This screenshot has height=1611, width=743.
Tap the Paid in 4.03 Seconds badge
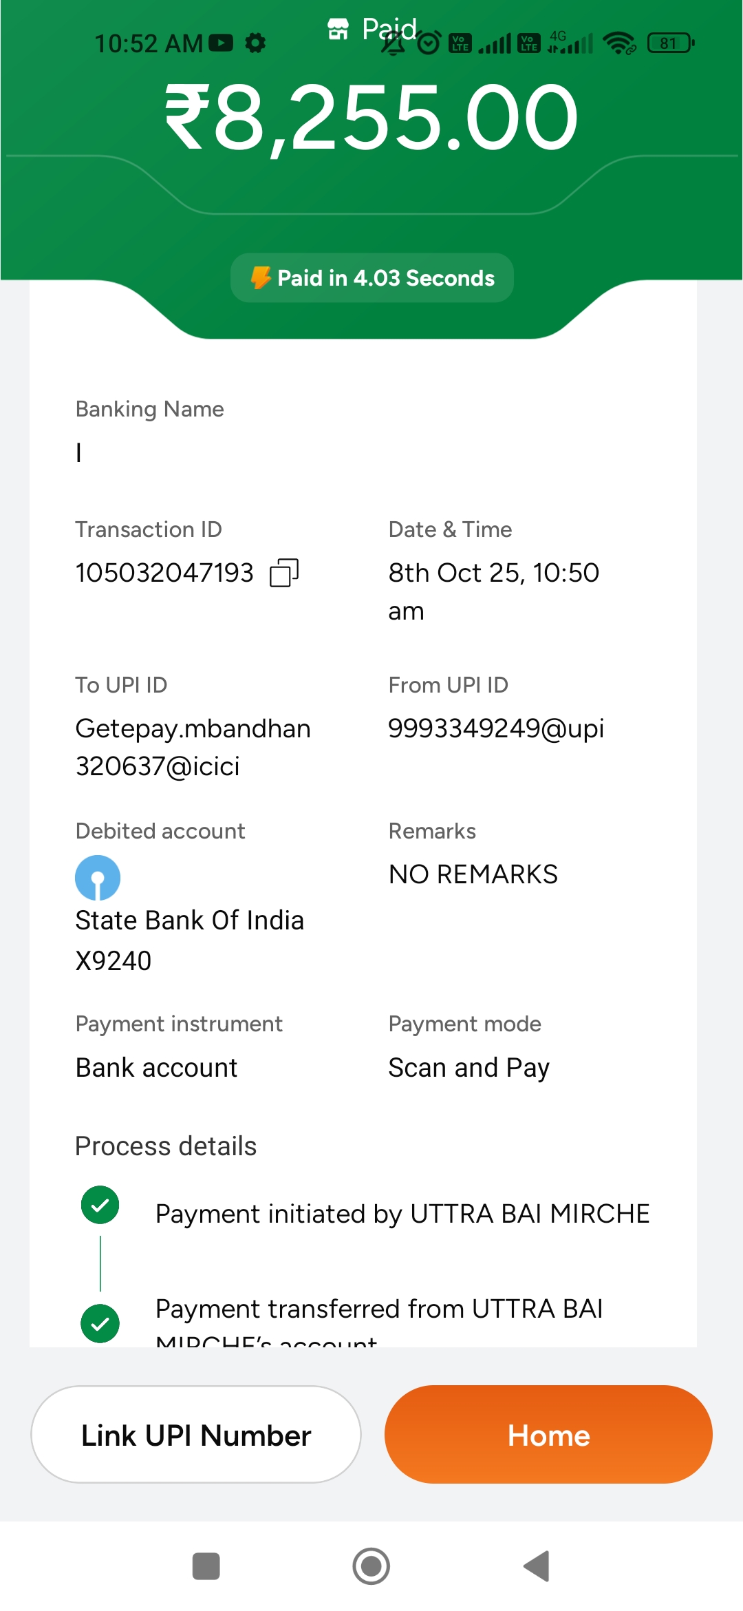click(372, 278)
